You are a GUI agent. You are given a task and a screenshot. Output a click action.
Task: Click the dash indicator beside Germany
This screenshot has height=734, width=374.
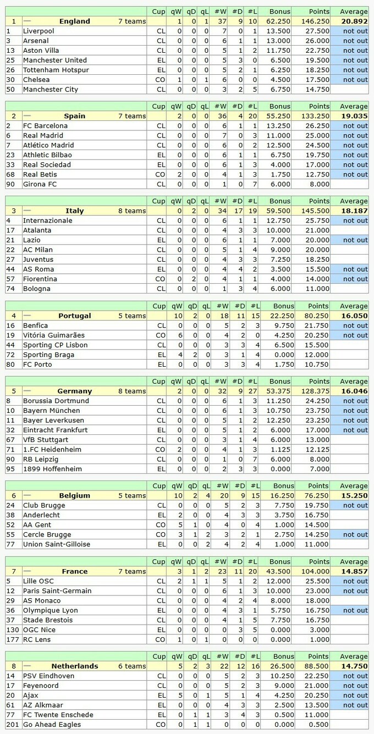pyautogui.click(x=27, y=391)
